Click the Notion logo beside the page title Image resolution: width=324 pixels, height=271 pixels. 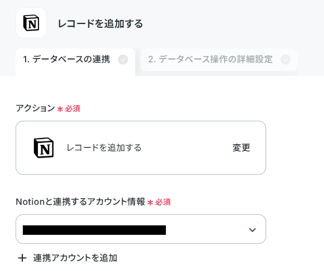click(x=31, y=23)
